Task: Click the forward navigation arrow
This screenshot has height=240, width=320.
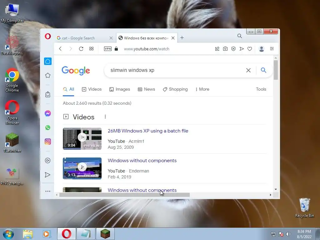Action: (71, 49)
